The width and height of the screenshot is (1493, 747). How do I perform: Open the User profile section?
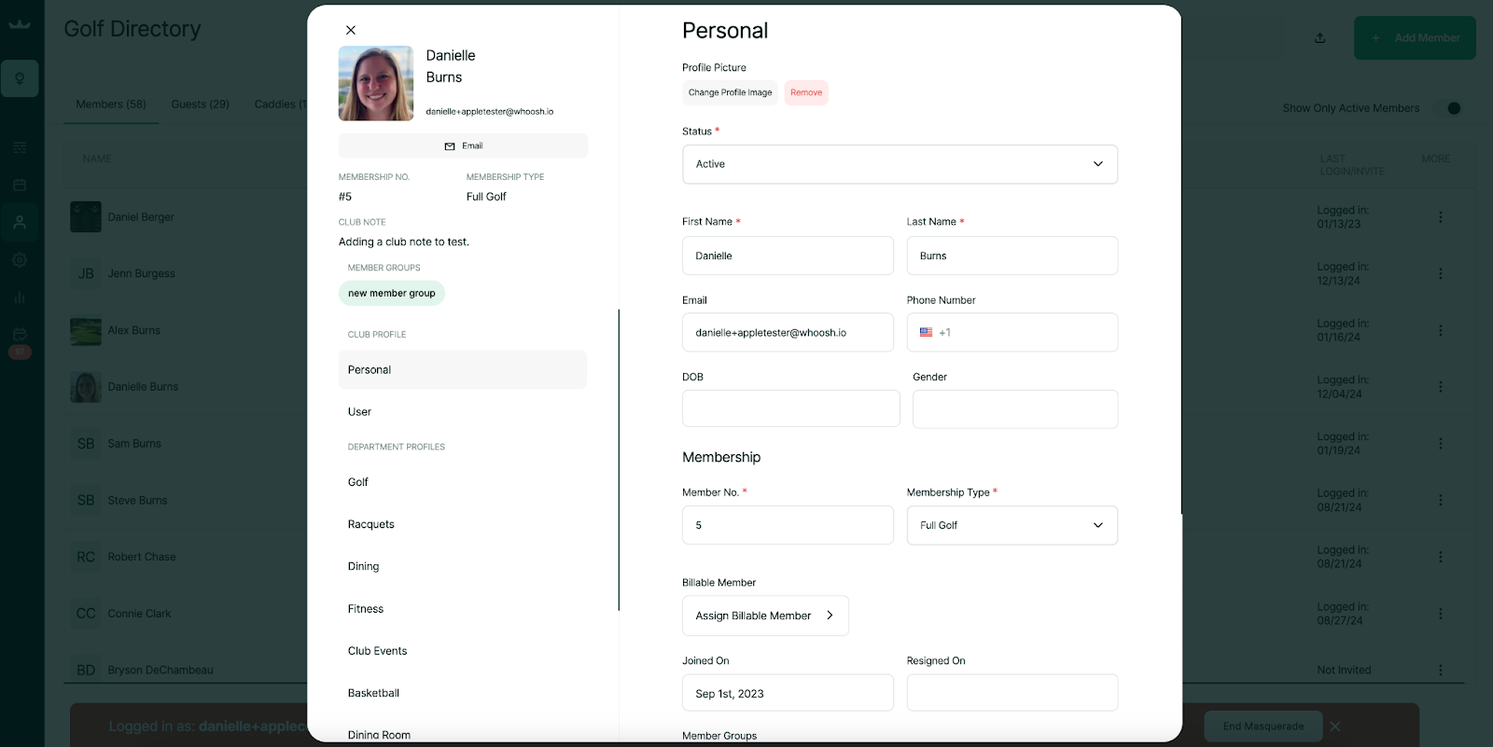359,412
